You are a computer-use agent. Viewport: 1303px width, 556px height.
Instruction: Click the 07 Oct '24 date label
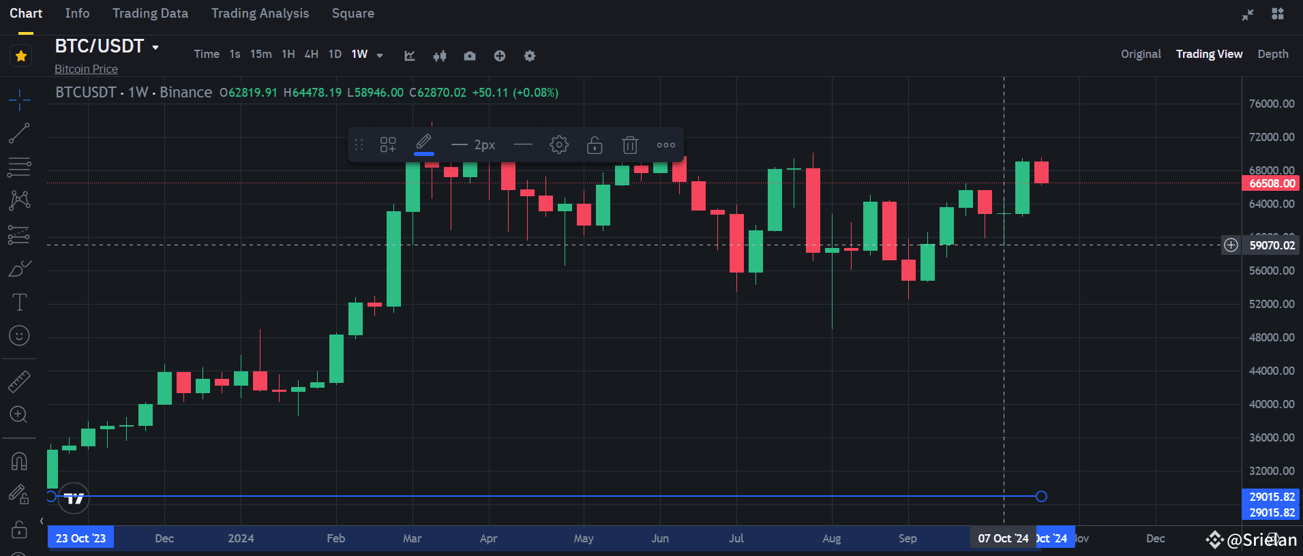(1003, 538)
